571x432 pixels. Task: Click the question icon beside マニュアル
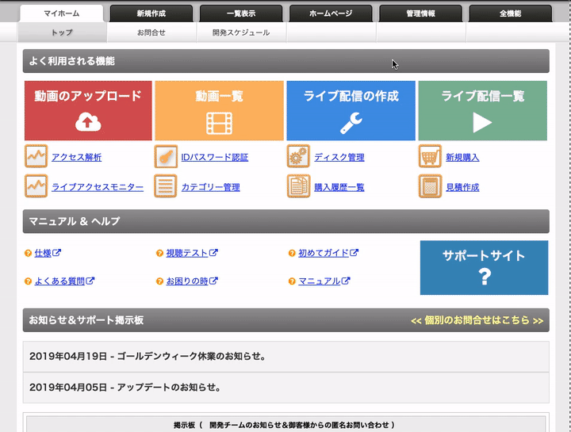[292, 281]
